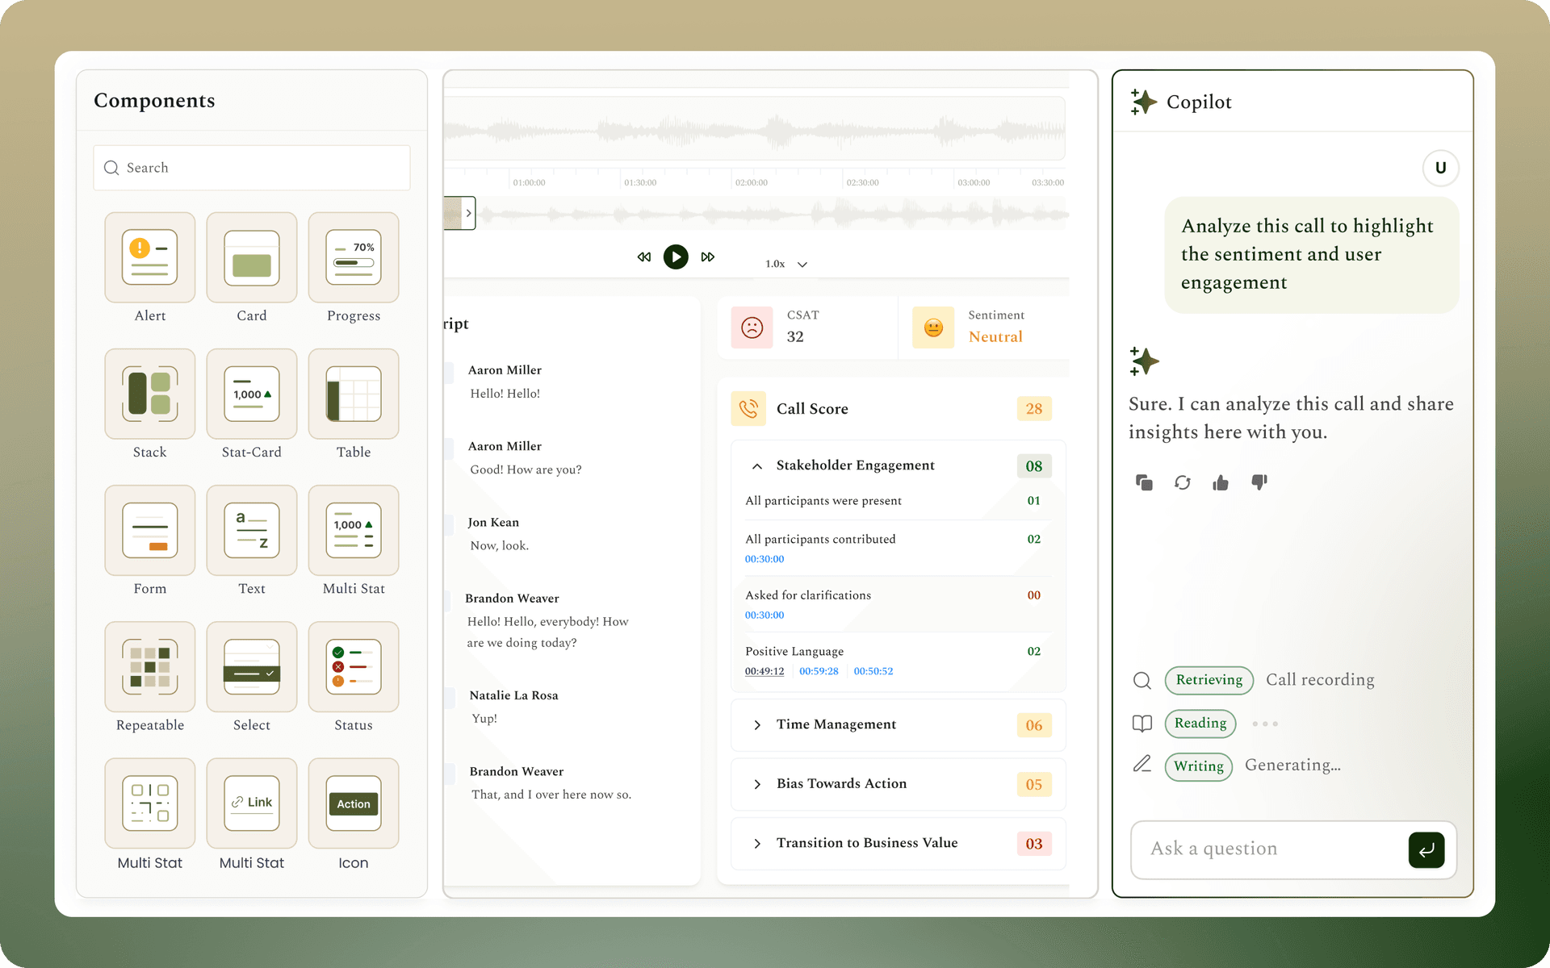Click the sad face CSAT icon
1550x968 pixels.
(x=752, y=327)
